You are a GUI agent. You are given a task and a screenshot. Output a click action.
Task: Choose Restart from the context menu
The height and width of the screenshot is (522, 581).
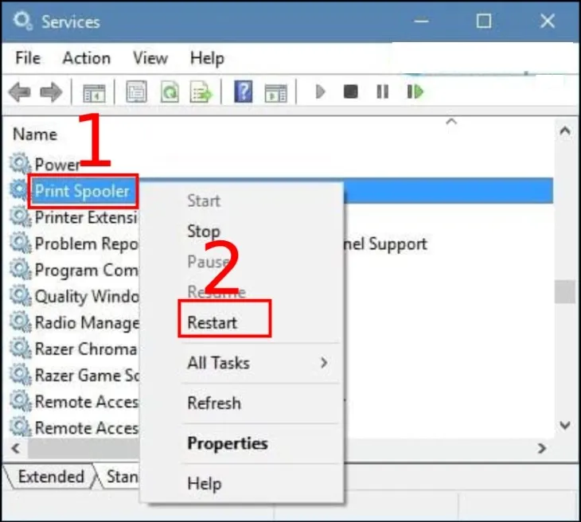point(213,322)
